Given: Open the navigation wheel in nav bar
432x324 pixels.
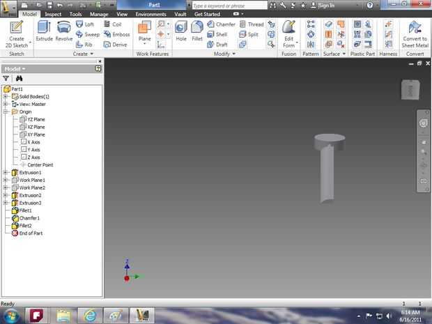Looking at the screenshot, I should [423, 123].
